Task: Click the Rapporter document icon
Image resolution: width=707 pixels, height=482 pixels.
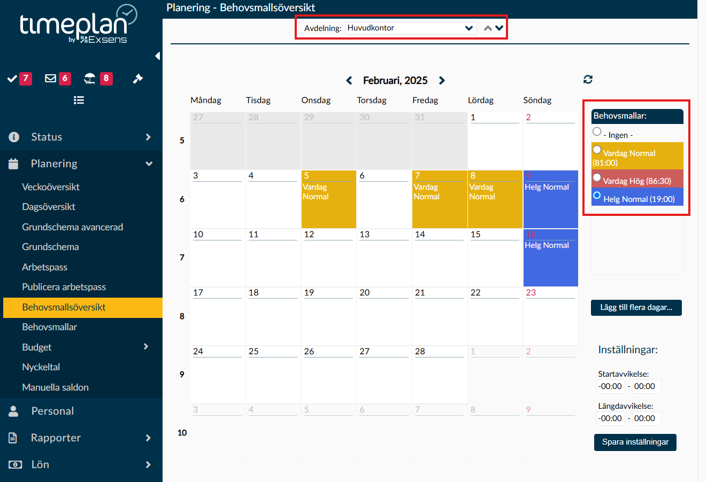Action: tap(14, 438)
